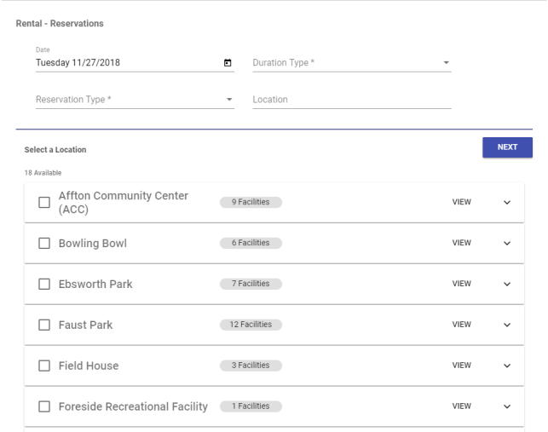This screenshot has height=432, width=548.
Task: Click into the Location search field
Action: click(351, 100)
